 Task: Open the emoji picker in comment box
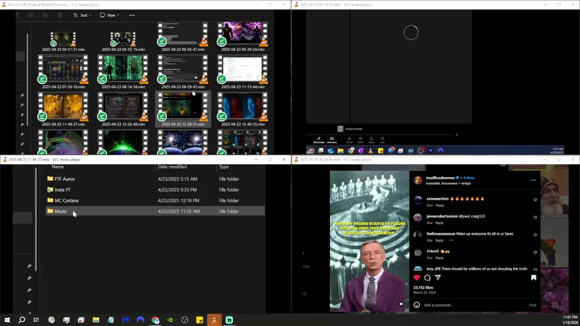(417, 305)
